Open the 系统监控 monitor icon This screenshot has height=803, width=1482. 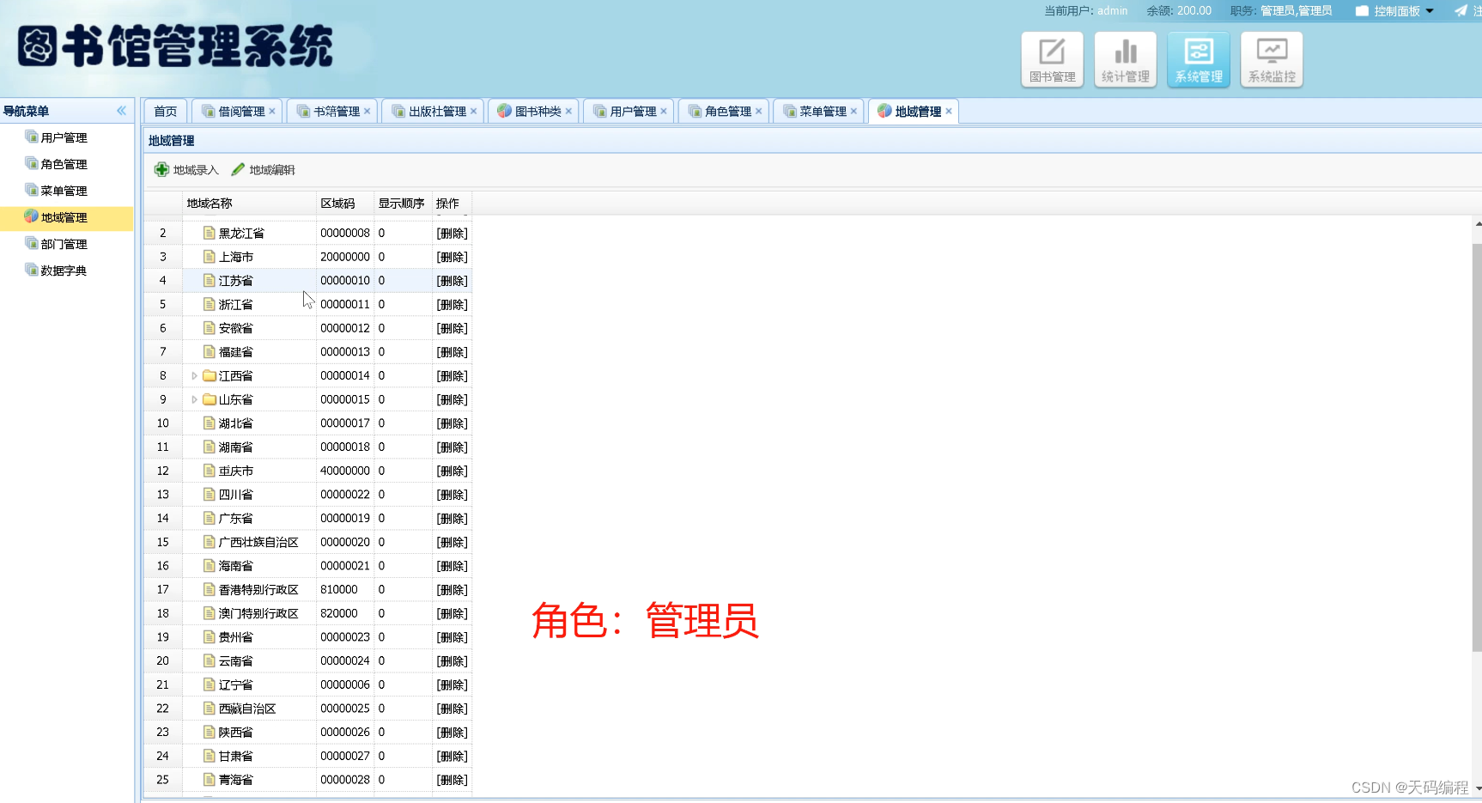click(1272, 59)
